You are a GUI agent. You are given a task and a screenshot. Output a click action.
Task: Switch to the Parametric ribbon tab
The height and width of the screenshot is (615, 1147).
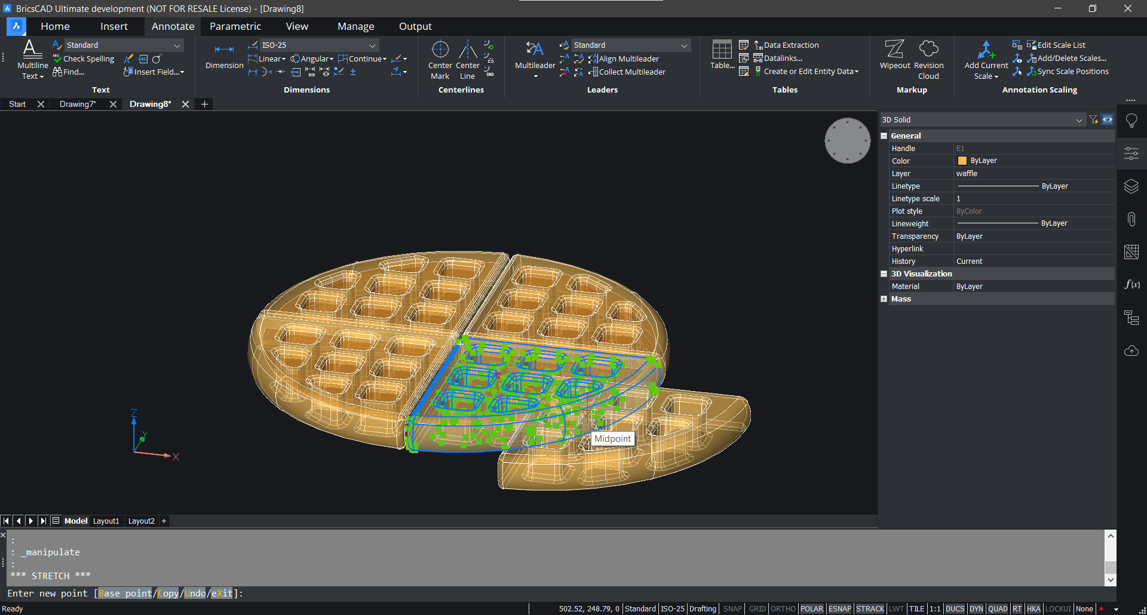click(235, 26)
